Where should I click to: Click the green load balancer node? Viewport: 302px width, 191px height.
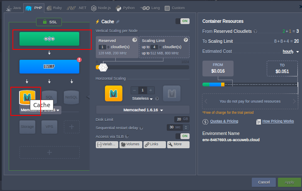pos(49,39)
